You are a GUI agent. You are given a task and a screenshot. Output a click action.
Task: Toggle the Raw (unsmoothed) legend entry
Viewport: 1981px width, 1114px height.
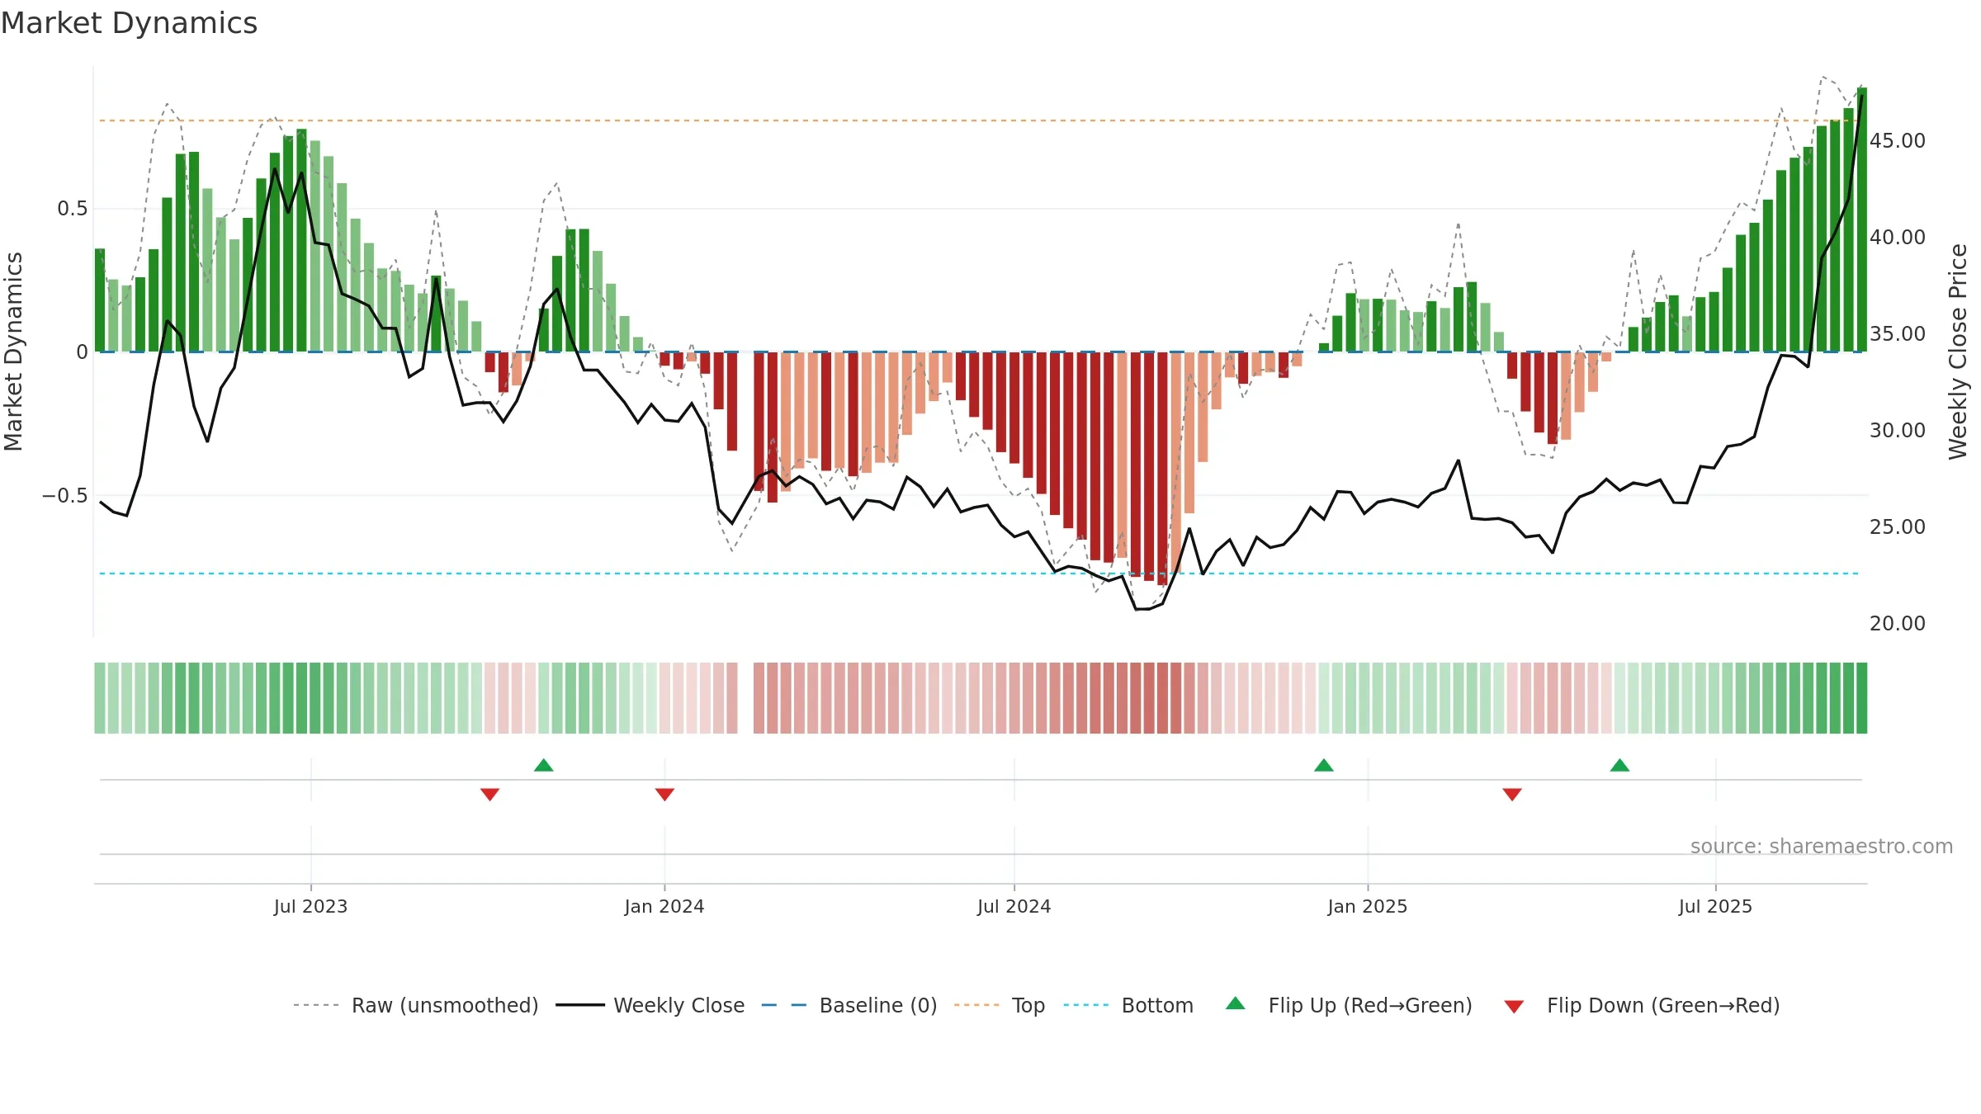click(x=416, y=1005)
